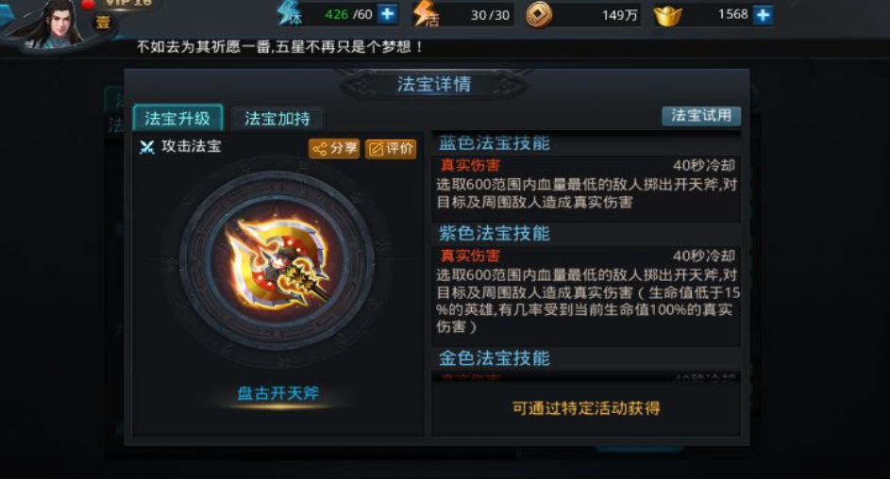Tap the 盘古开天斧 axe artifact image

pyautogui.click(x=277, y=262)
